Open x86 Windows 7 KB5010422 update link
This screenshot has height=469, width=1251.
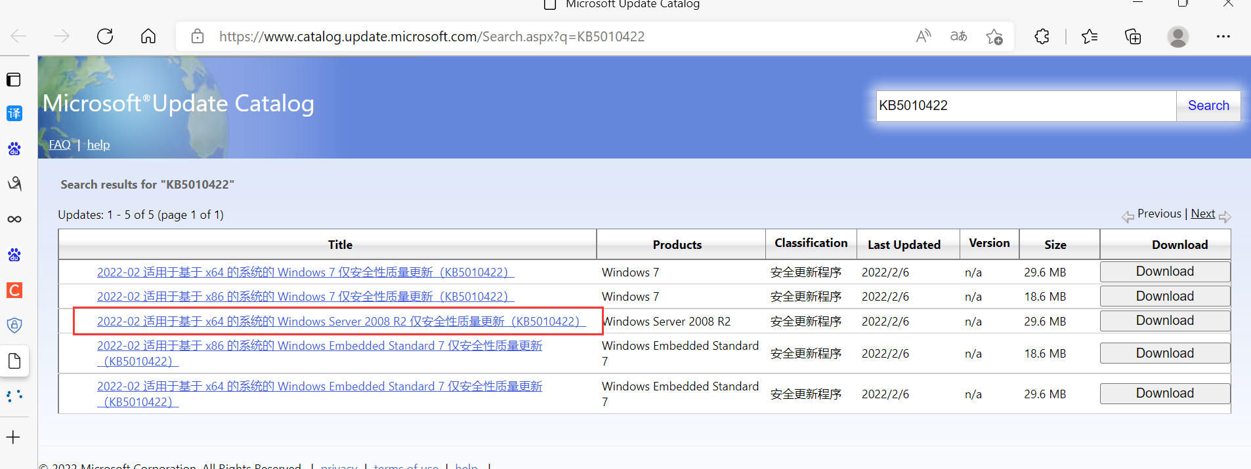point(305,297)
